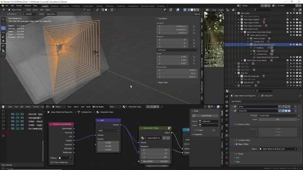
Task: Enable the Relative Offset checkbox
Action: point(237,124)
